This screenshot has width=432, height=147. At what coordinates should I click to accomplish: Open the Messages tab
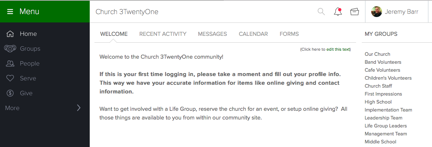pos(212,34)
